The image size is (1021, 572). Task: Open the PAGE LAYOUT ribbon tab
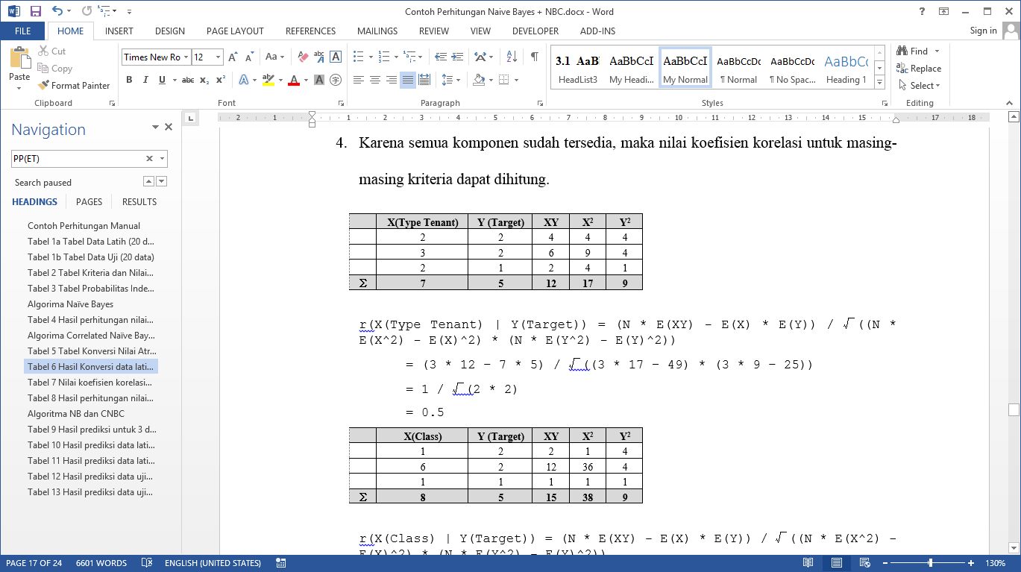(x=235, y=31)
